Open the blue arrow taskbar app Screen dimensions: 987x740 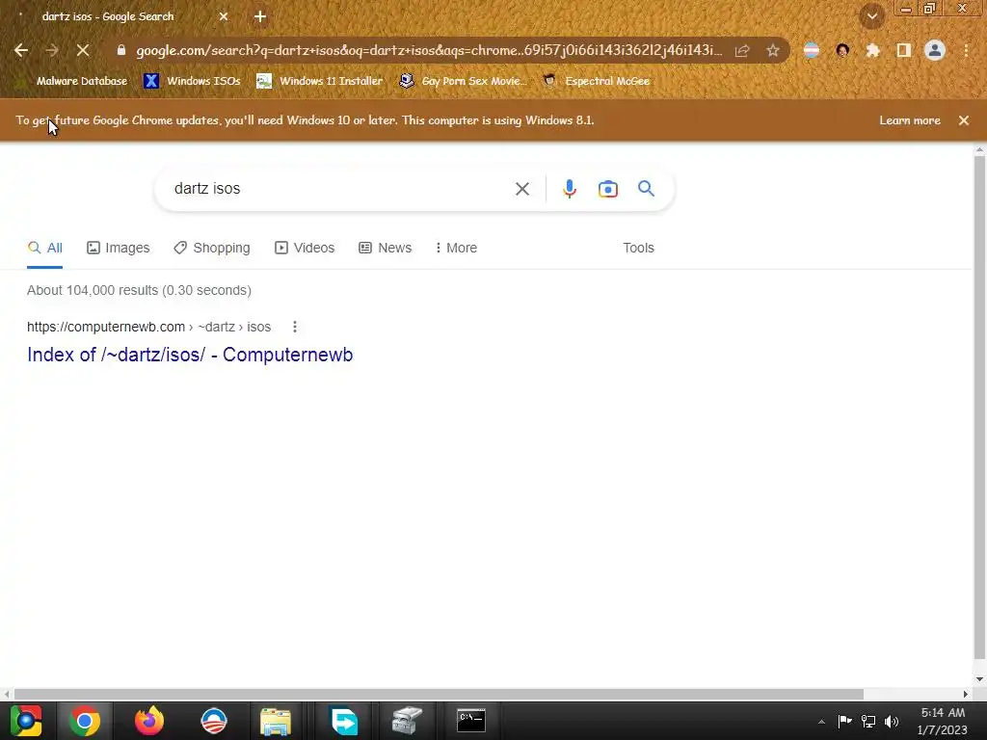(344, 721)
